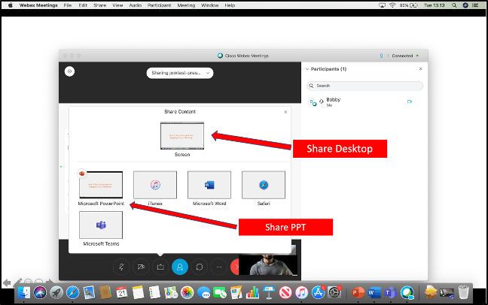Click the red End meeting button
The height and width of the screenshot is (305, 488).
pos(235,267)
